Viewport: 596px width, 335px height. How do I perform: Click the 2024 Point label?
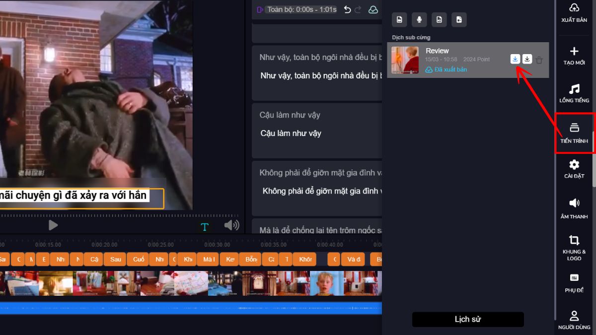click(476, 60)
